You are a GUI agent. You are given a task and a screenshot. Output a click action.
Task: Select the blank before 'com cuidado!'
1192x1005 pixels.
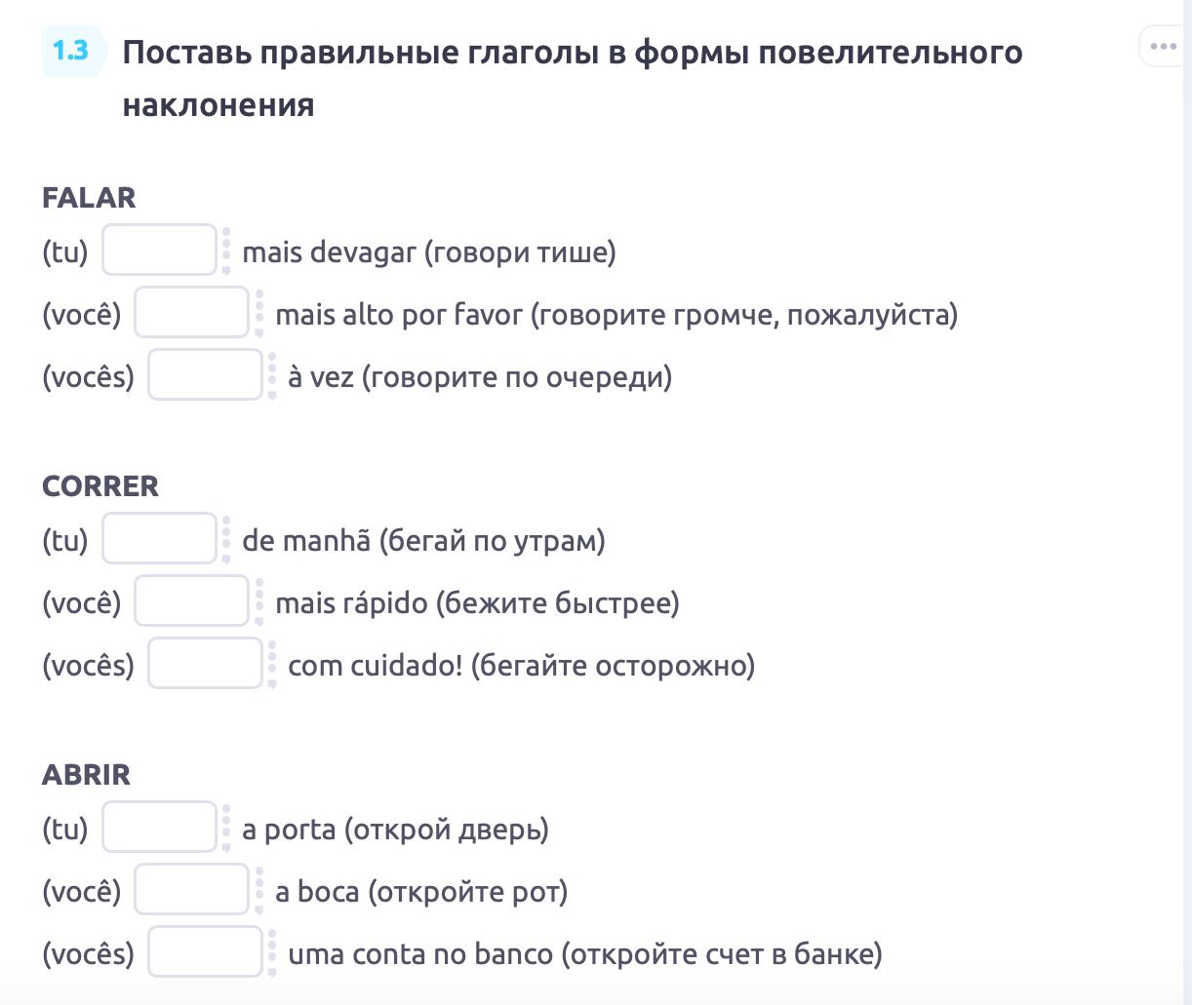[x=205, y=664]
